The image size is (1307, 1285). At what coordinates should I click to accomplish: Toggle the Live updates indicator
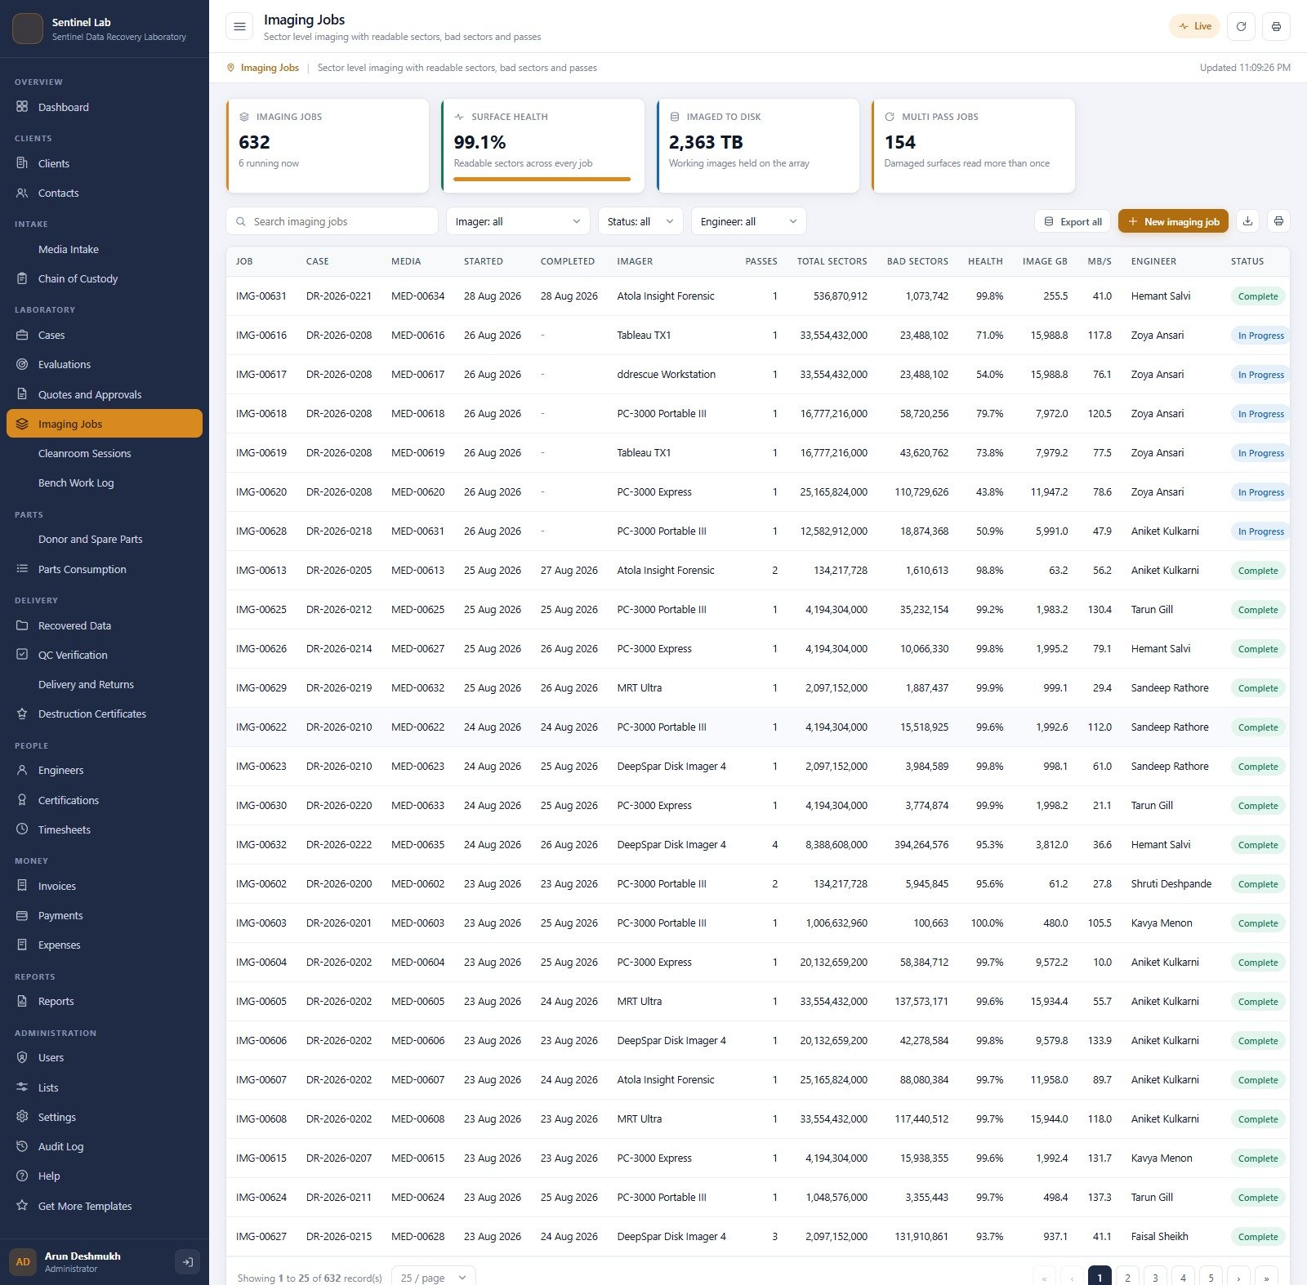point(1194,26)
